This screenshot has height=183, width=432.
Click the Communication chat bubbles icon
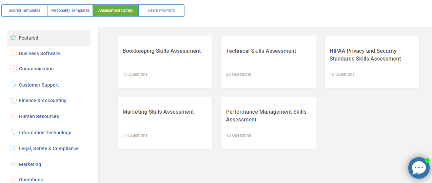[13, 68]
